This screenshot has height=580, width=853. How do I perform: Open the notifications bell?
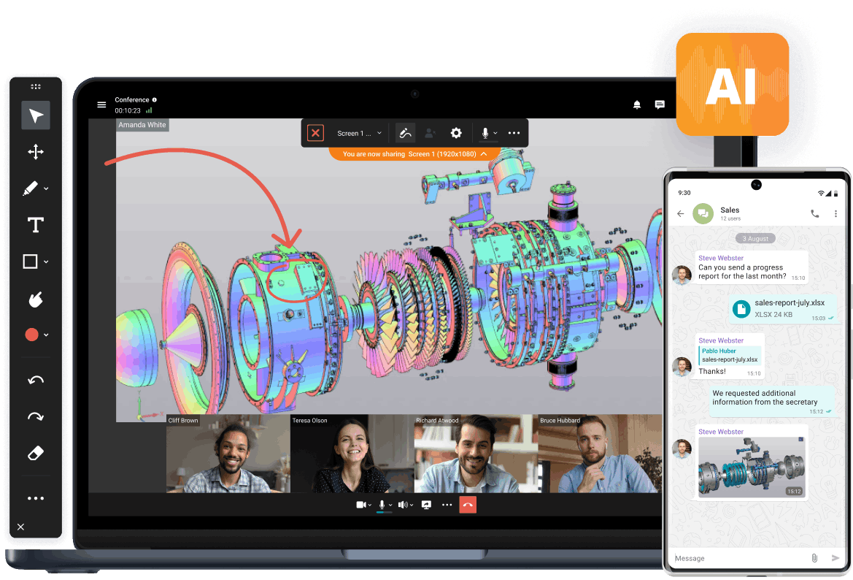tap(637, 104)
